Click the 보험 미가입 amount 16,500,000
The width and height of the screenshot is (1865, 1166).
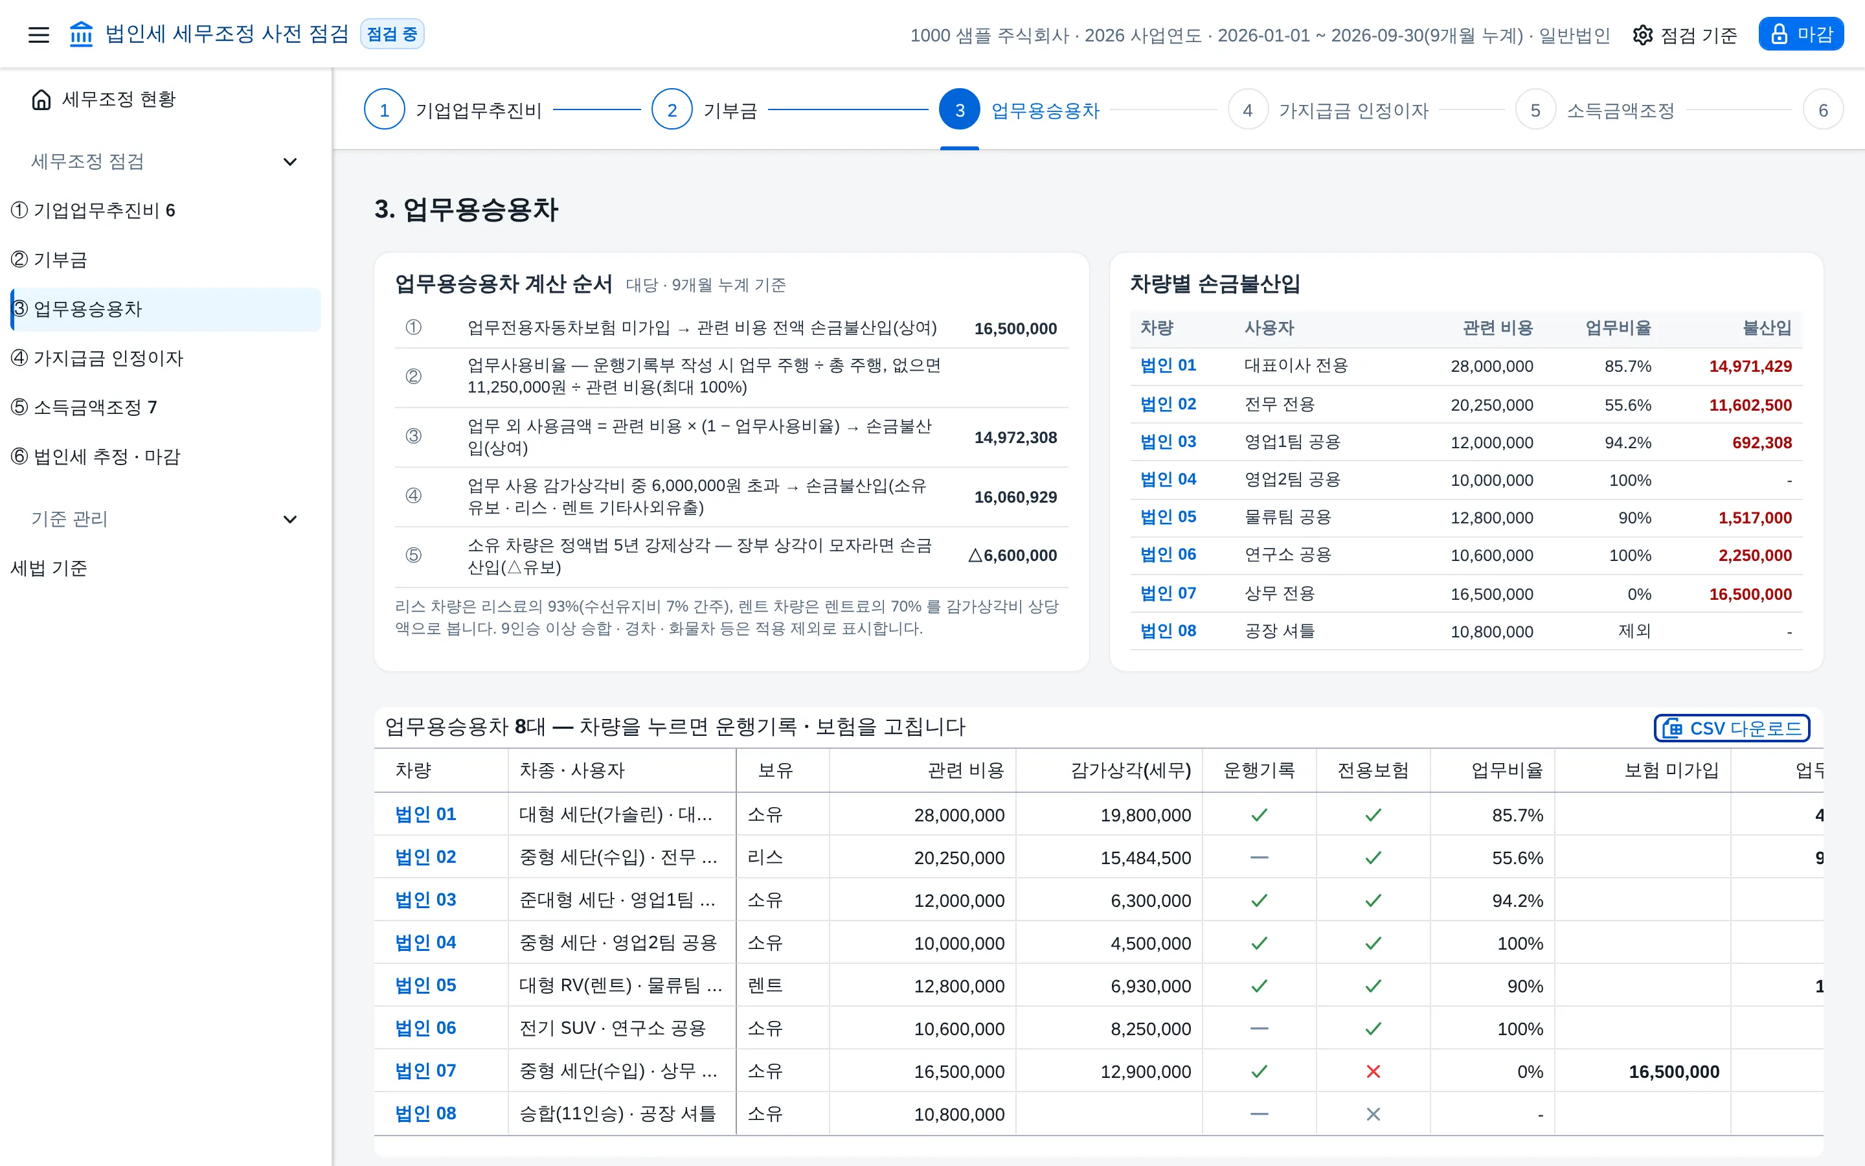(1674, 1072)
